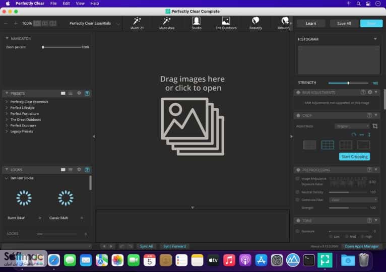Open the Edit menu
Screen dimensions: 386x272
coord(66,4)
